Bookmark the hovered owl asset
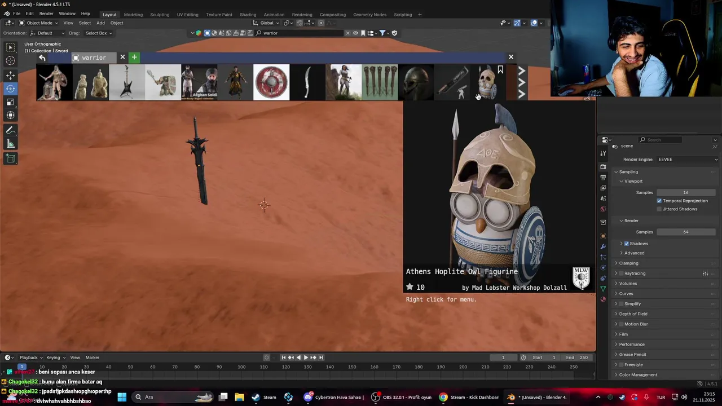 click(x=500, y=70)
